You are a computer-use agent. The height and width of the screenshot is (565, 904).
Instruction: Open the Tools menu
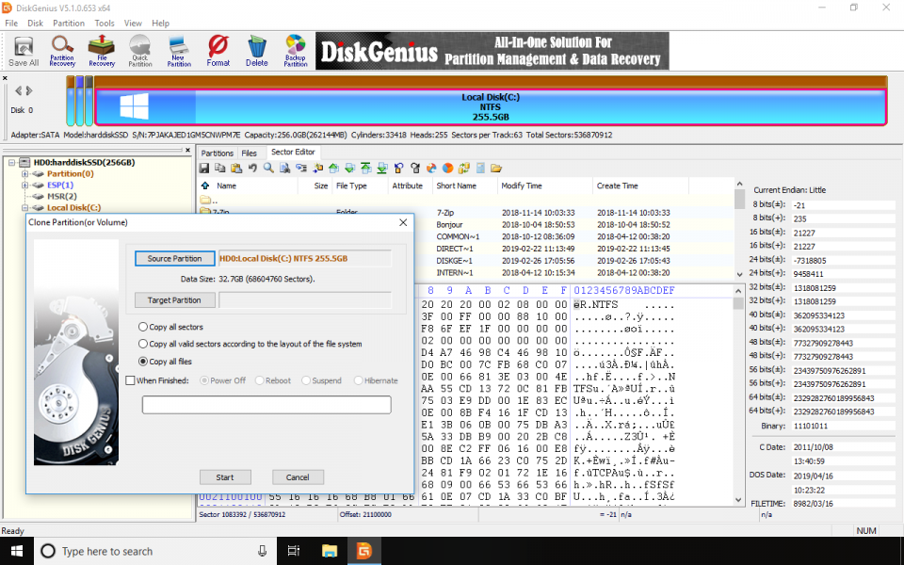(105, 23)
